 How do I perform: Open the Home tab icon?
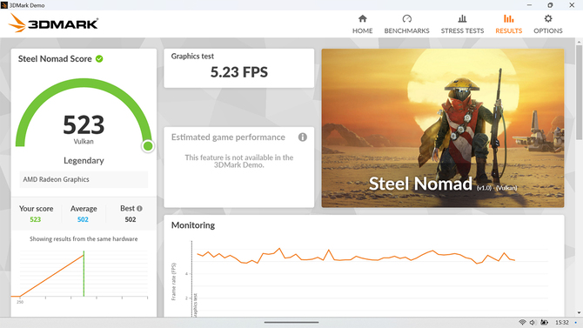[x=363, y=18]
